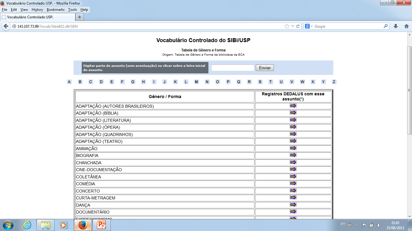
Task: Click the arrow icon in ADAPTAÇÃO (ÓPERA) row
Action: (x=293, y=127)
